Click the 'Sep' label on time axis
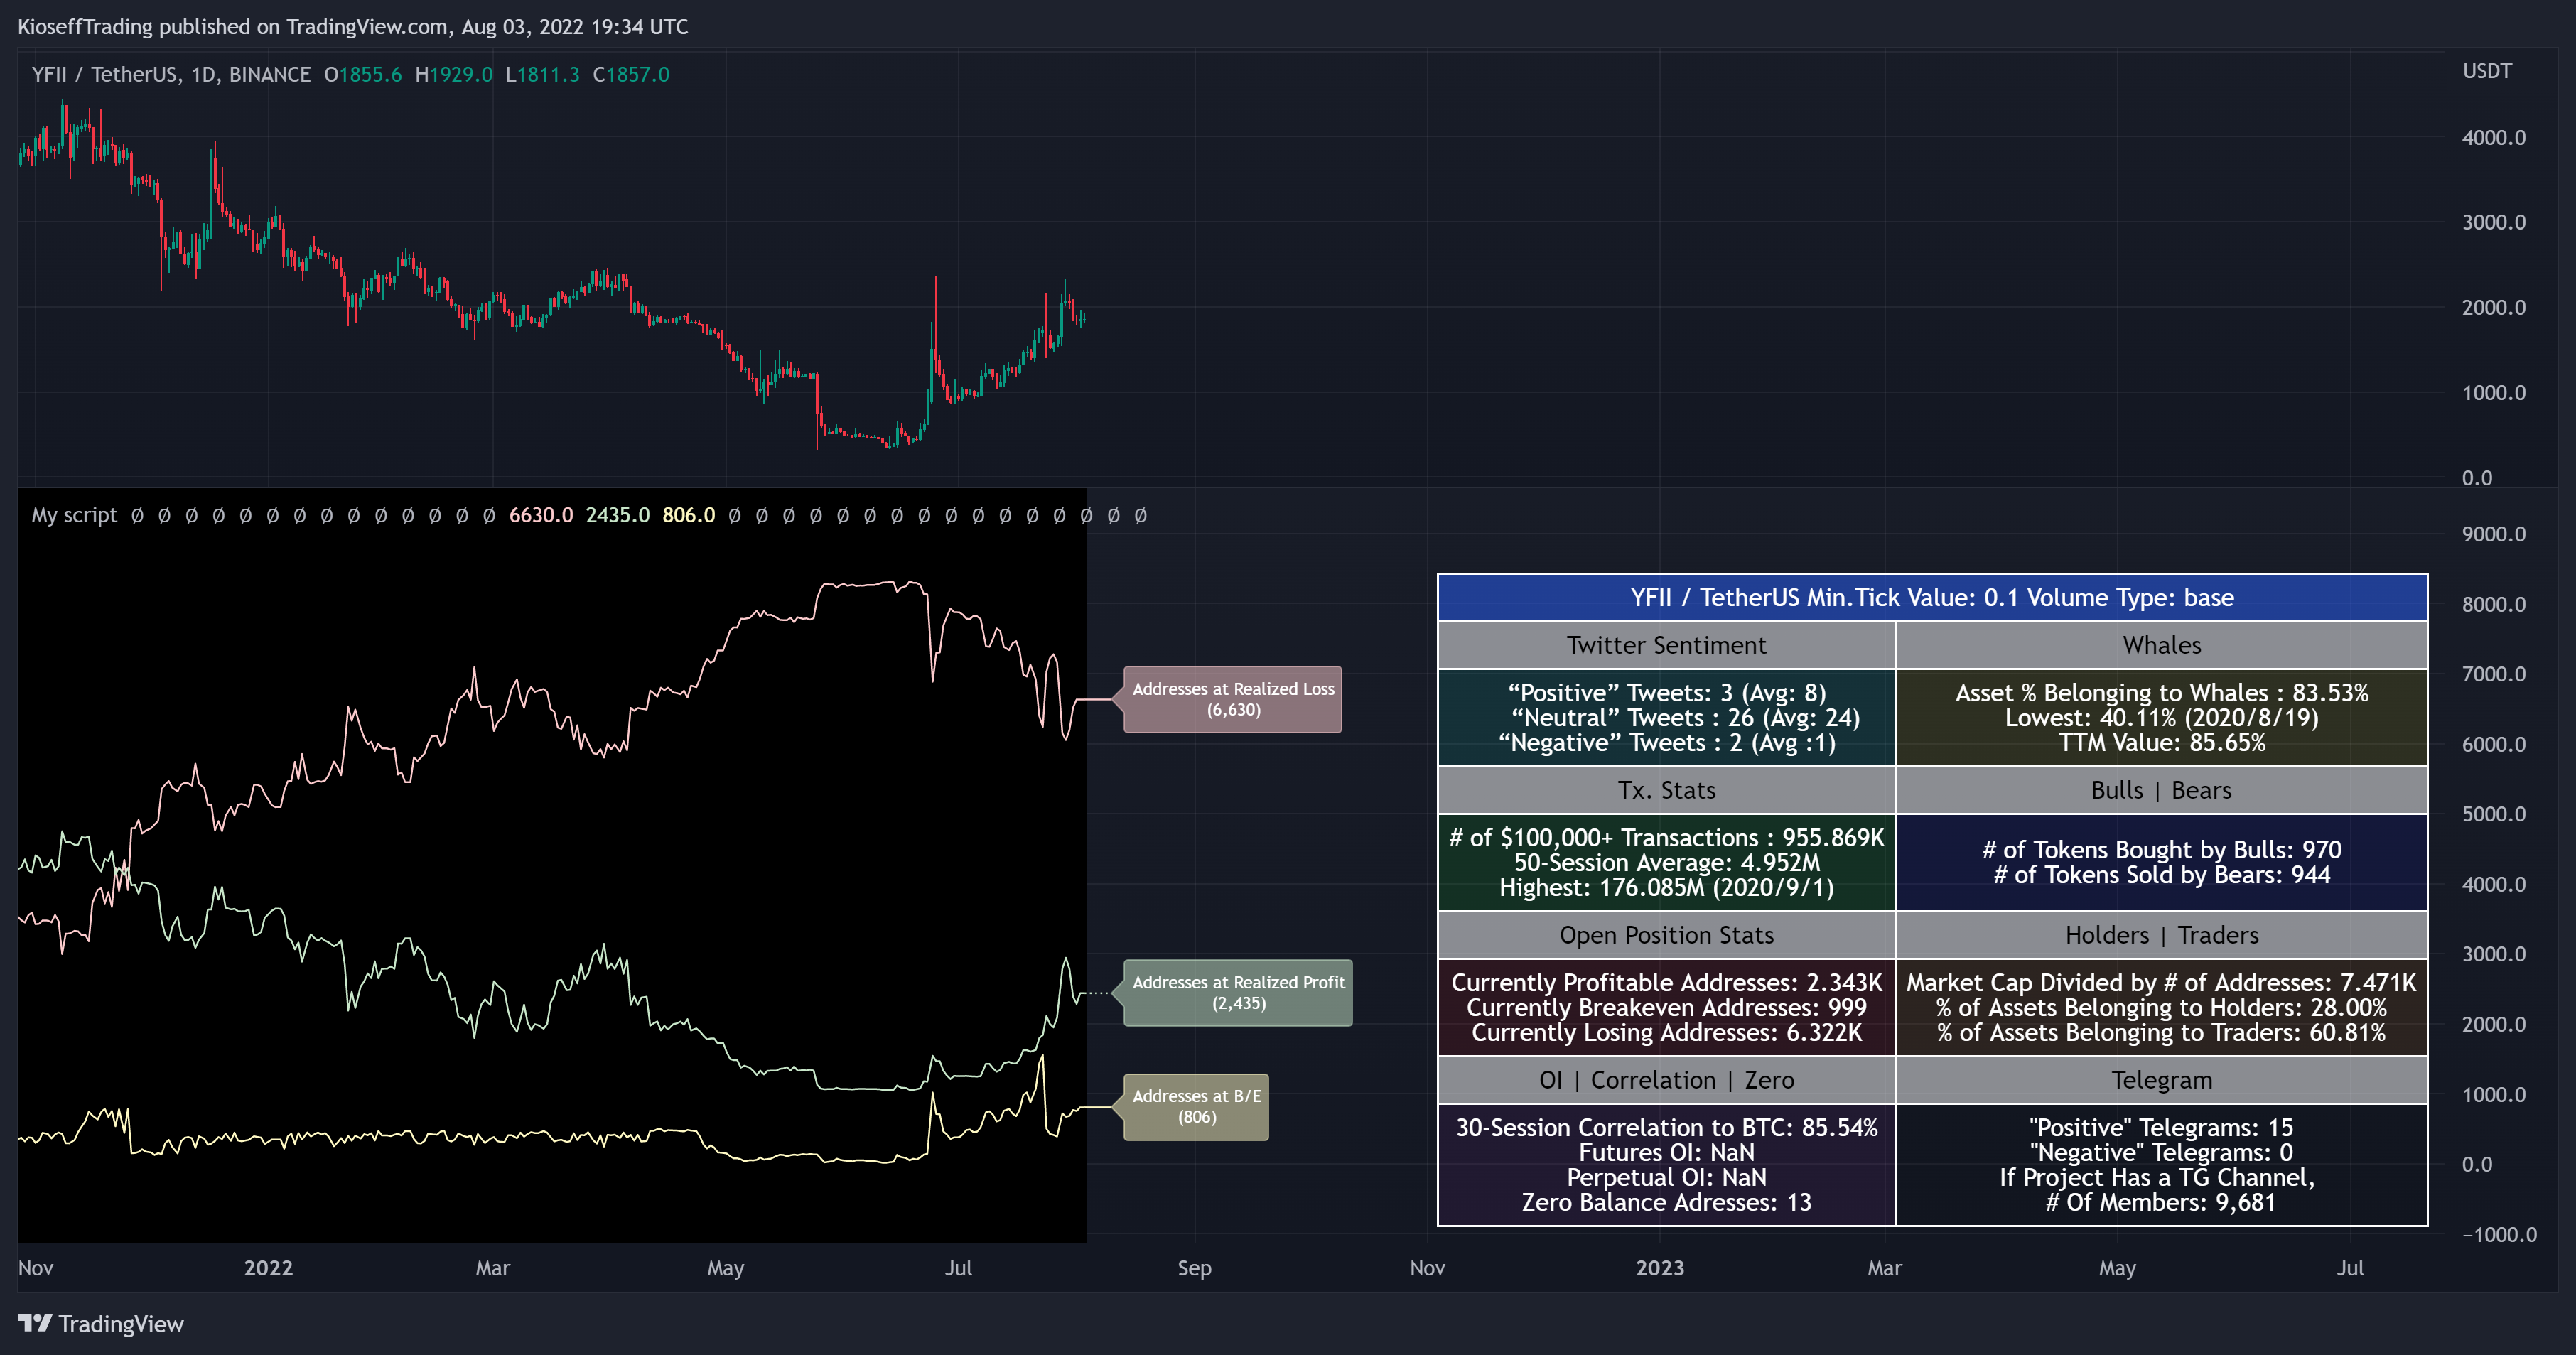Viewport: 2576px width, 1355px height. [x=1194, y=1268]
